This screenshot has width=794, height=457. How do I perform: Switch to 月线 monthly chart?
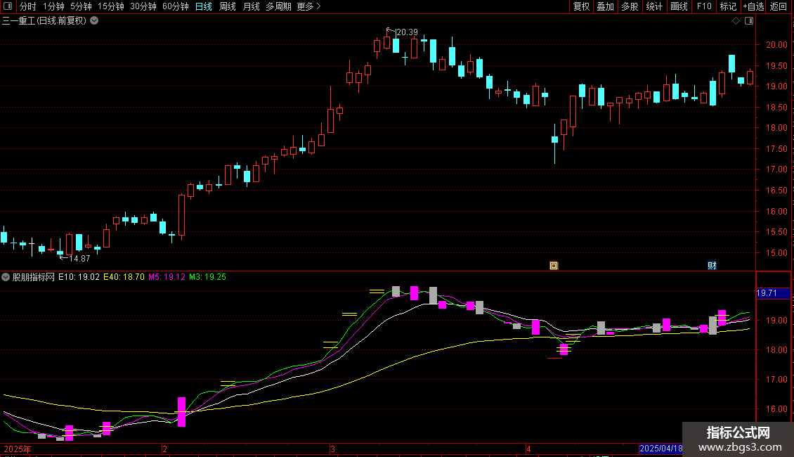pyautogui.click(x=251, y=6)
